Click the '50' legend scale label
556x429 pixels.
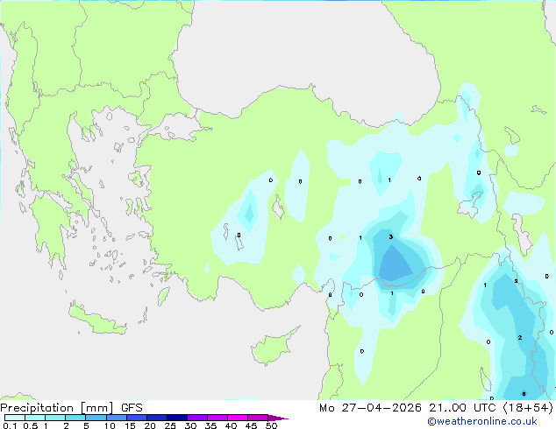tap(272, 425)
